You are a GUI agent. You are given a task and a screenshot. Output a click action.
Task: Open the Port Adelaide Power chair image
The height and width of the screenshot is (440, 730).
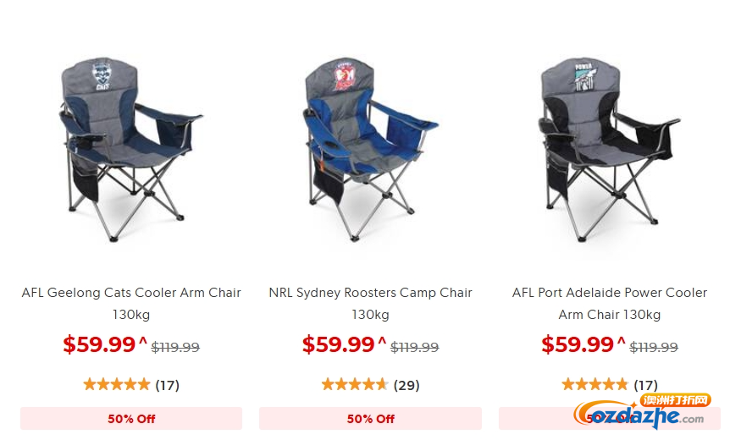[x=609, y=150]
